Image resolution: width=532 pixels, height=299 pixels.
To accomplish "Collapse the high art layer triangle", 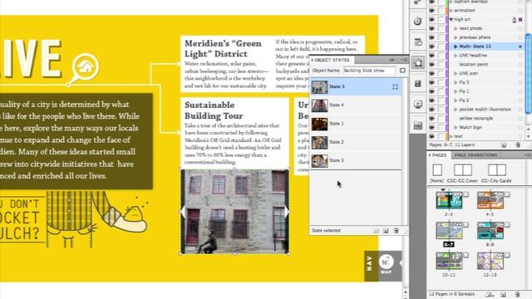I will click(451, 20).
